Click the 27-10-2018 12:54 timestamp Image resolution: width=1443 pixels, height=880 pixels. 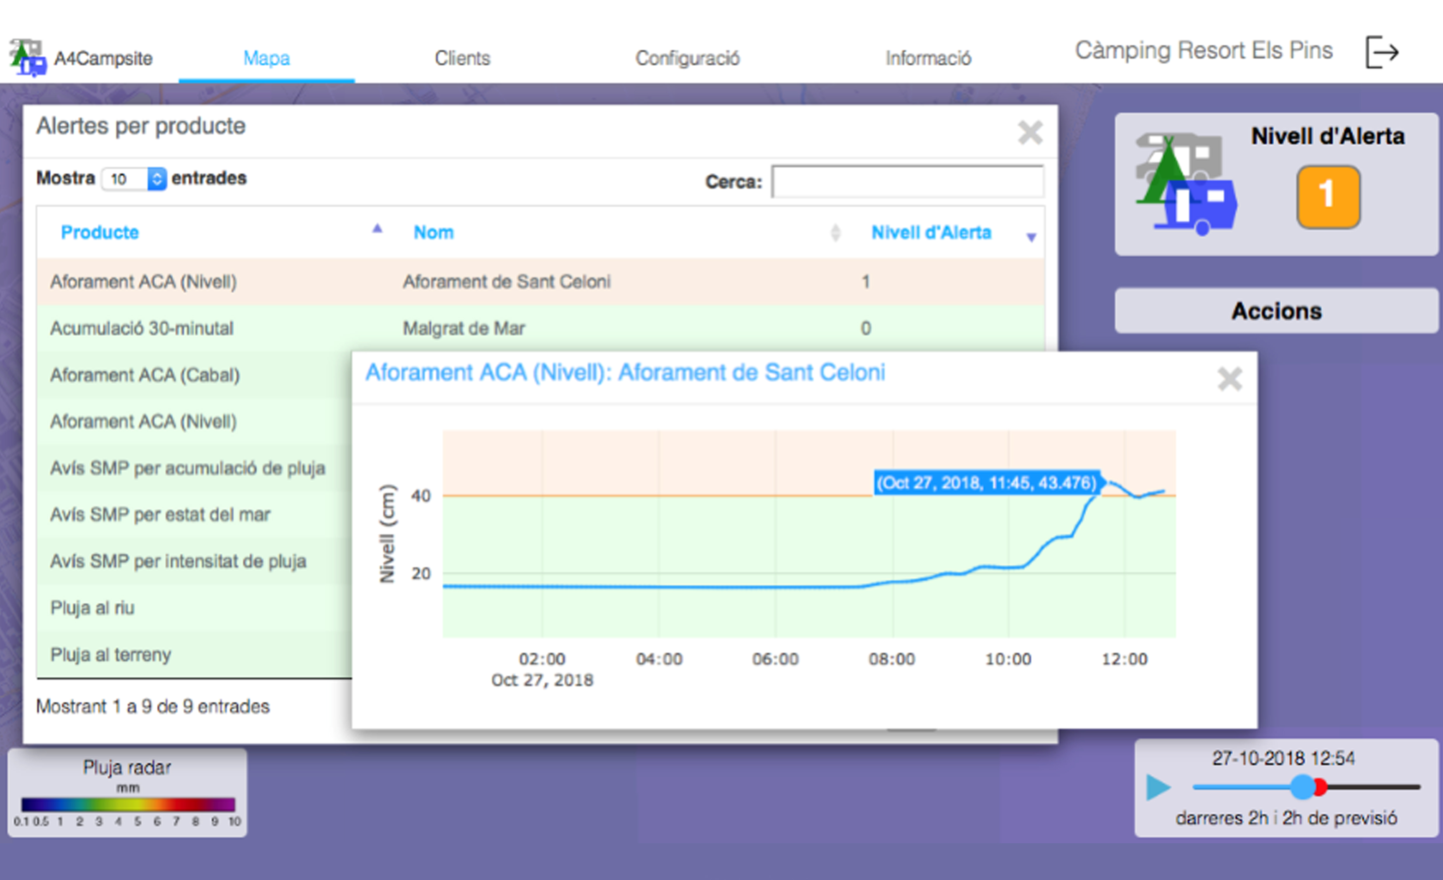pyautogui.click(x=1283, y=758)
